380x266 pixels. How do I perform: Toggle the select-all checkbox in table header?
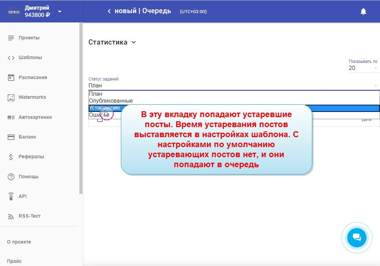click(x=99, y=120)
